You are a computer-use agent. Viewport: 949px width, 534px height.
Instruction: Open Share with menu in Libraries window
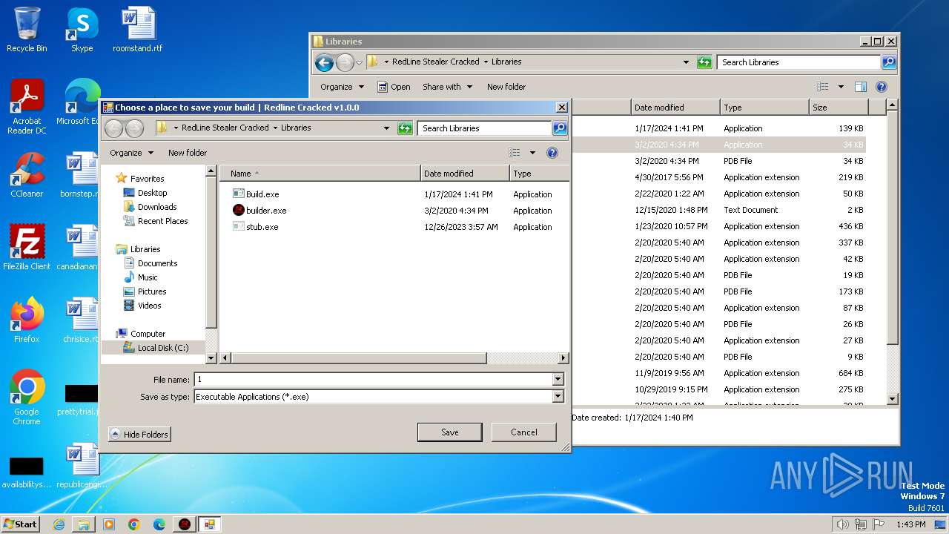click(x=447, y=87)
